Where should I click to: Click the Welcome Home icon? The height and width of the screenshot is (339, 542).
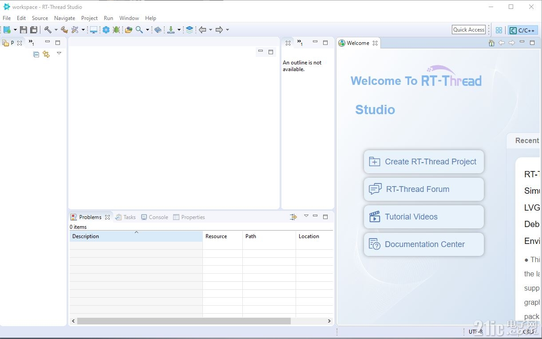(x=491, y=43)
